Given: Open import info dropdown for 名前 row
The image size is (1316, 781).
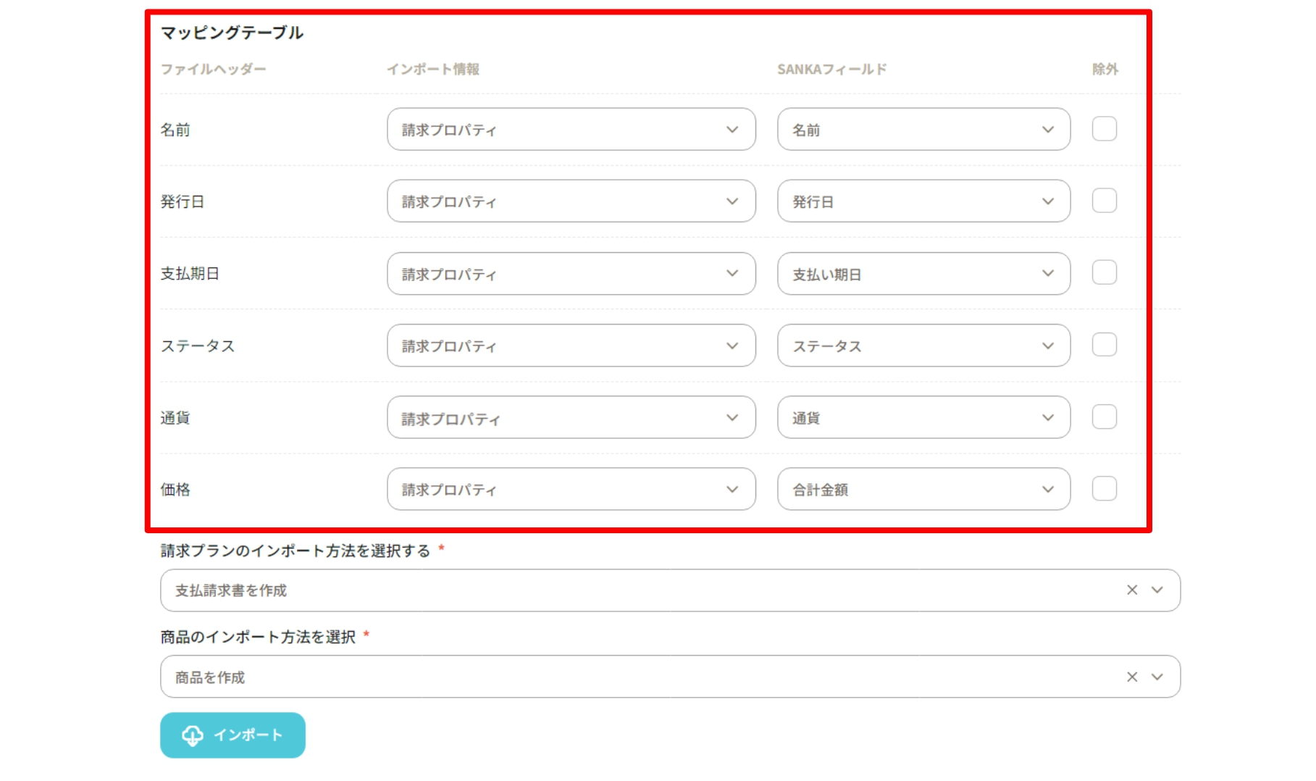Looking at the screenshot, I should coord(571,130).
